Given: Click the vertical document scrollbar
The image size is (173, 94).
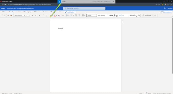Looking at the screenshot, I should click(172, 46).
